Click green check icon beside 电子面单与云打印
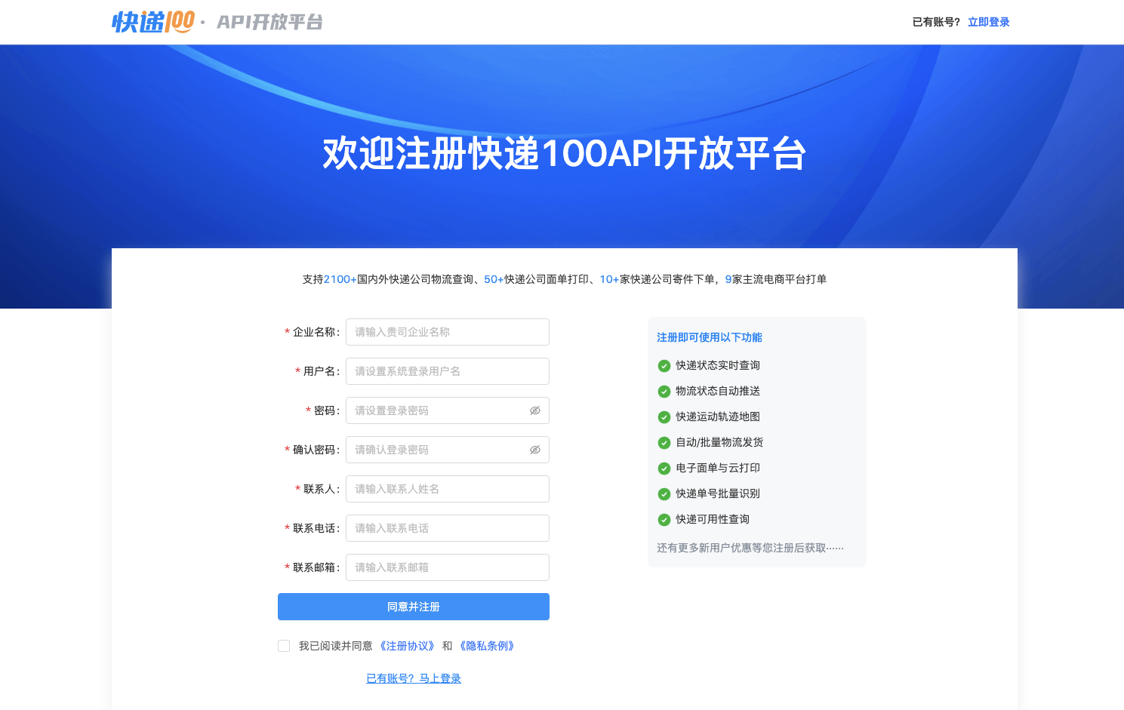 [x=664, y=469]
